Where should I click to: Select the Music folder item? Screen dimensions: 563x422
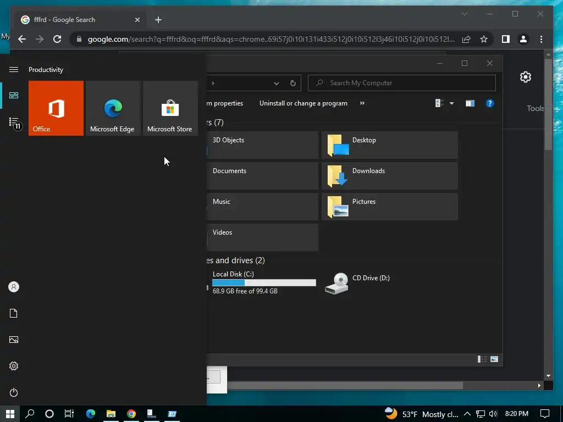(x=262, y=207)
